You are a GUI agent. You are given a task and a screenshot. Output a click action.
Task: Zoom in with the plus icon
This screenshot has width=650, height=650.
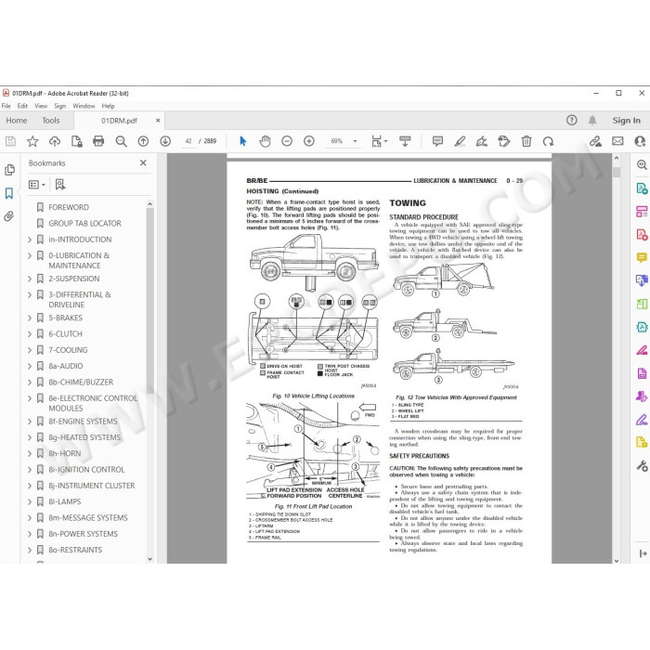tap(309, 141)
